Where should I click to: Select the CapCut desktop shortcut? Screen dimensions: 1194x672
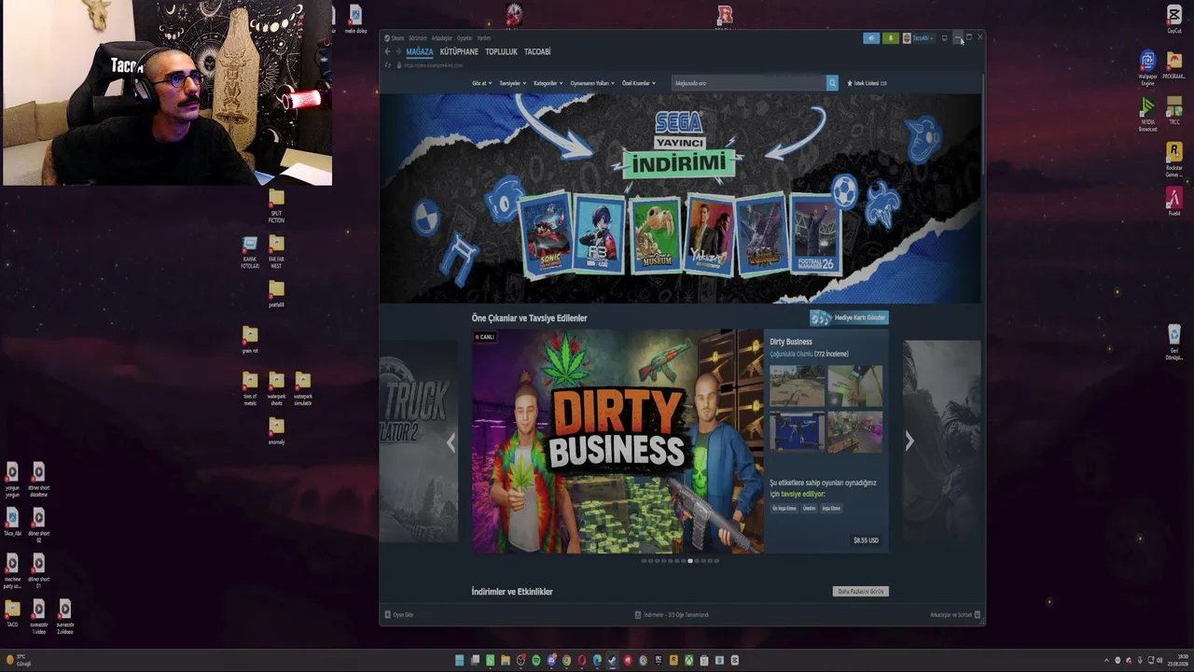[1174, 20]
